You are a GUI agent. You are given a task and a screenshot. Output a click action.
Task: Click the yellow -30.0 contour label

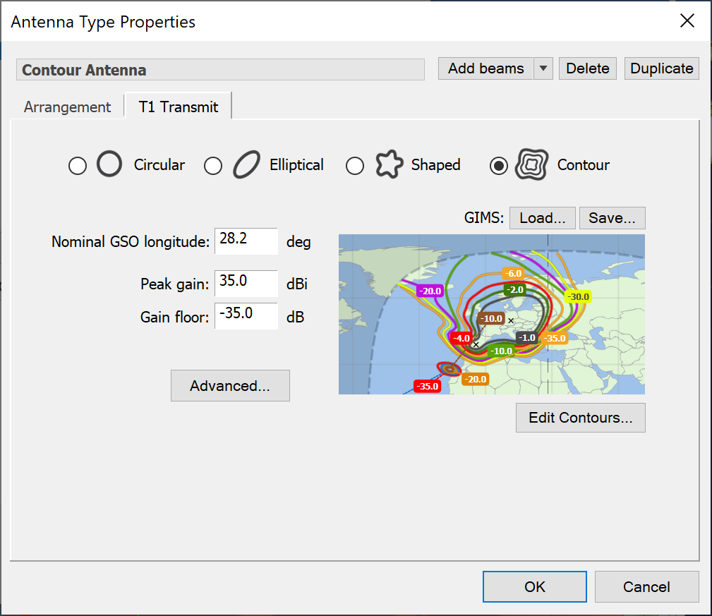coord(578,297)
